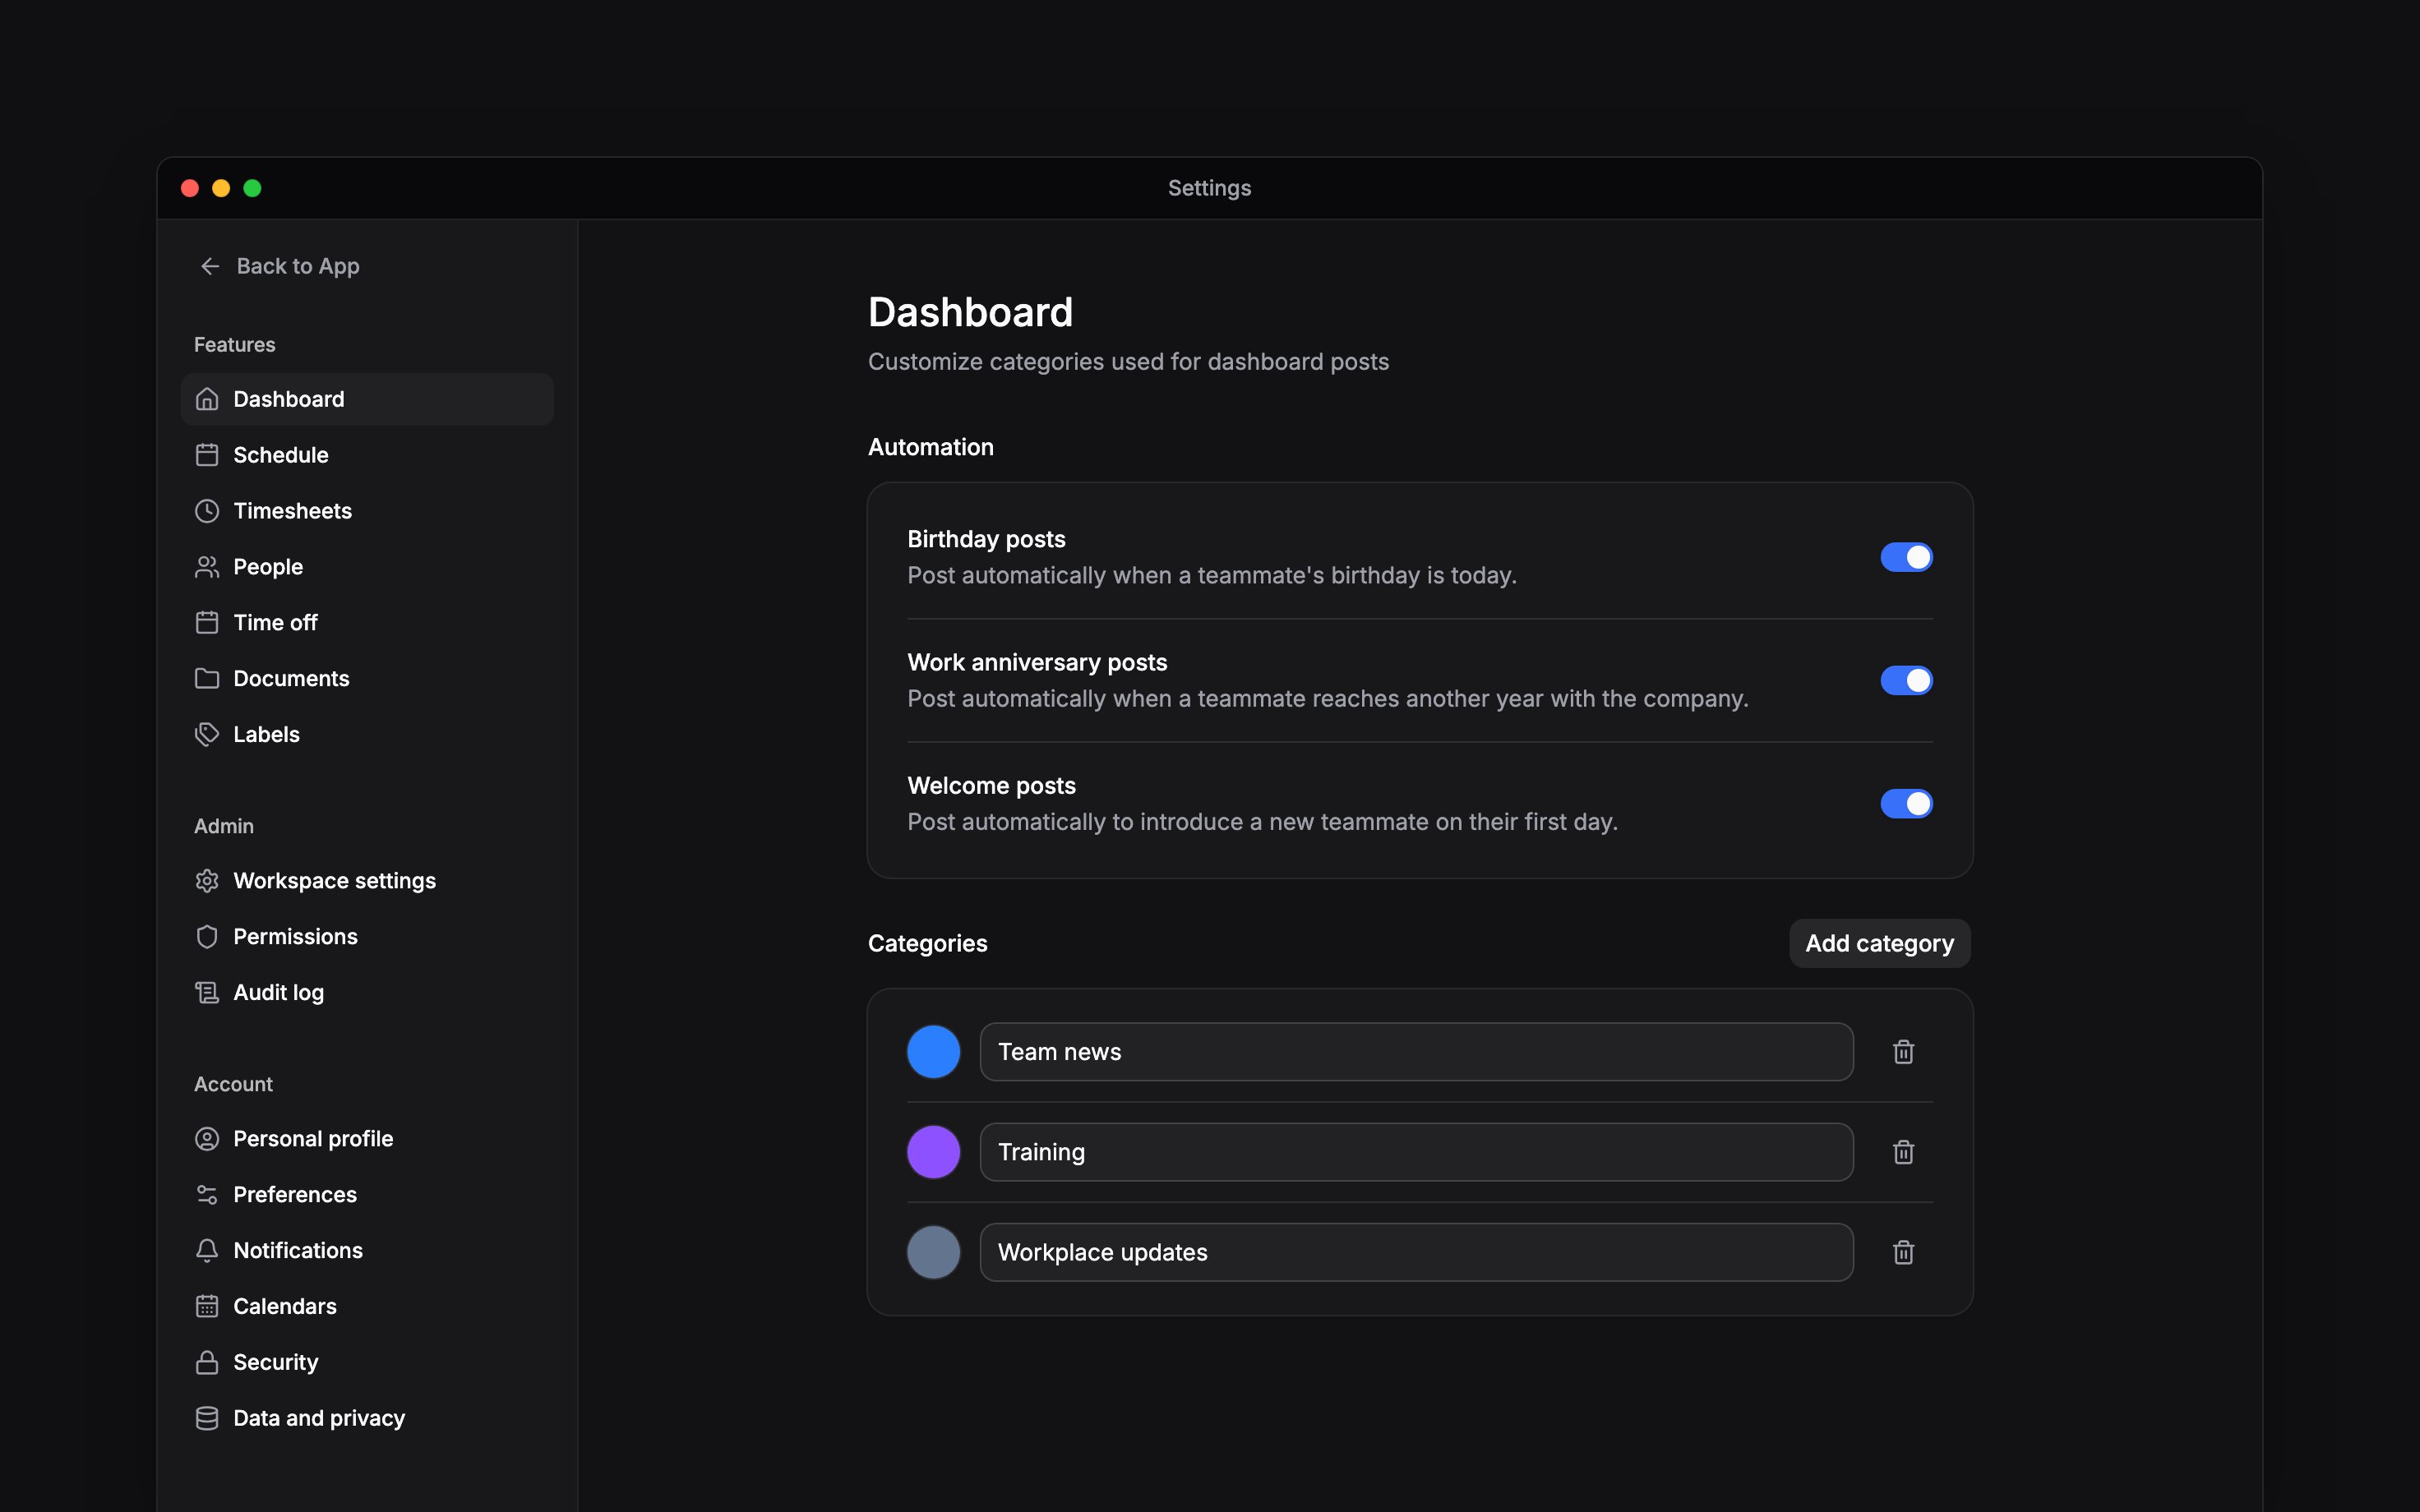Open the People settings section
2420x1512 pixels.
click(x=367, y=567)
